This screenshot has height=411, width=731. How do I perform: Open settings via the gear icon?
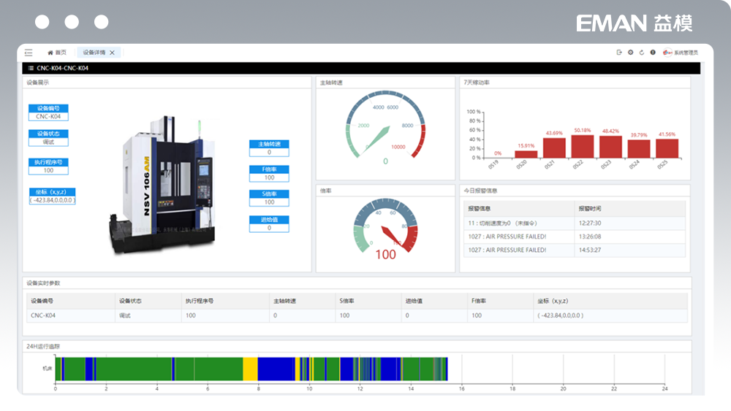tap(630, 53)
